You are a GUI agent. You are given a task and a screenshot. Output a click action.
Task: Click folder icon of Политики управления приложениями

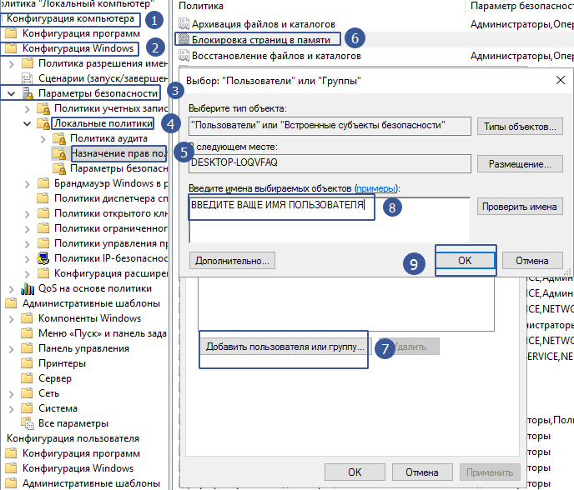pyautogui.click(x=43, y=243)
